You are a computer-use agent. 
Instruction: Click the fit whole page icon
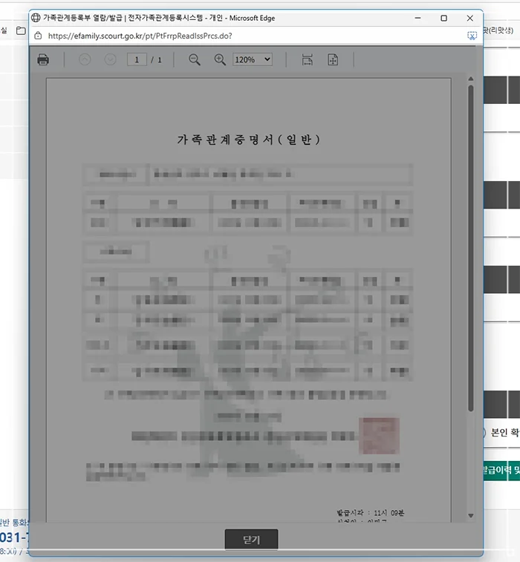333,60
